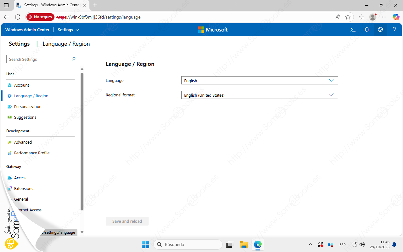Click the search magnifier in Search Settings
This screenshot has width=403, height=252.
pyautogui.click(x=74, y=59)
